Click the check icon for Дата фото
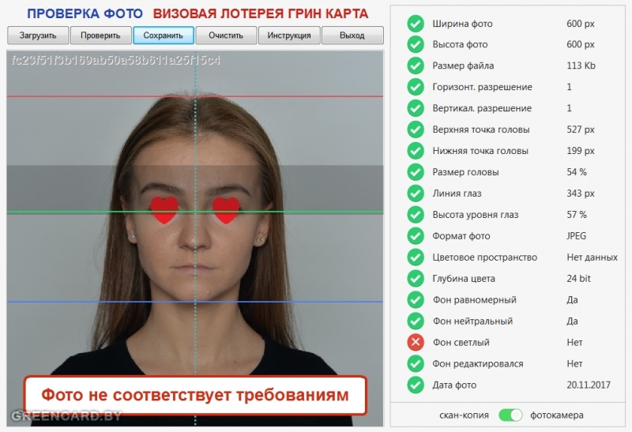Screen dimensions: 632x432 pos(416,385)
